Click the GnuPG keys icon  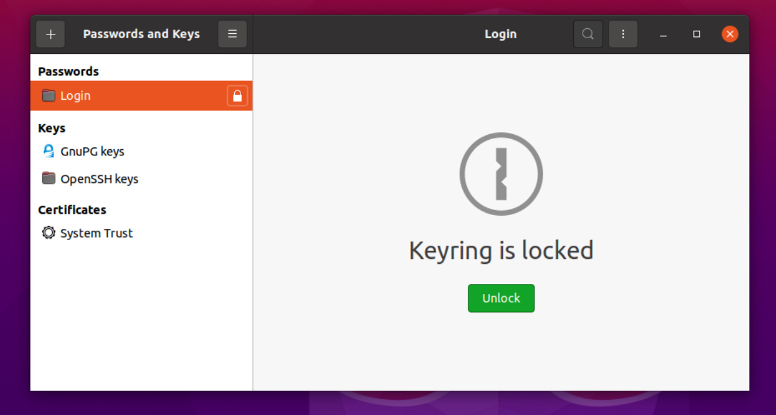pyautogui.click(x=48, y=151)
